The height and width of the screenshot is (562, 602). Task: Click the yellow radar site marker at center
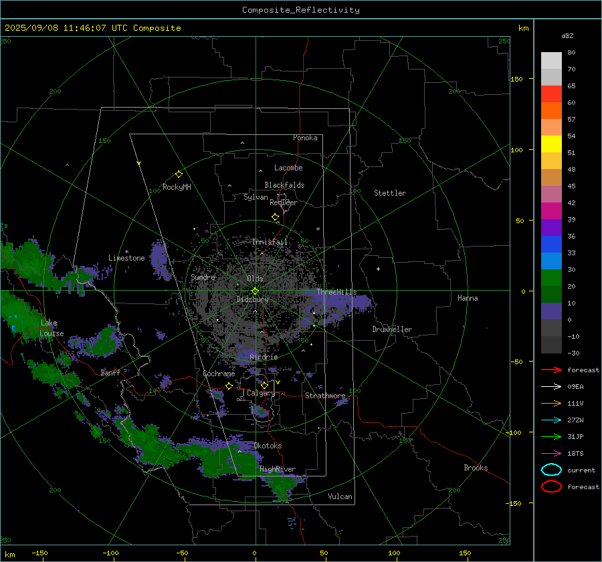256,291
